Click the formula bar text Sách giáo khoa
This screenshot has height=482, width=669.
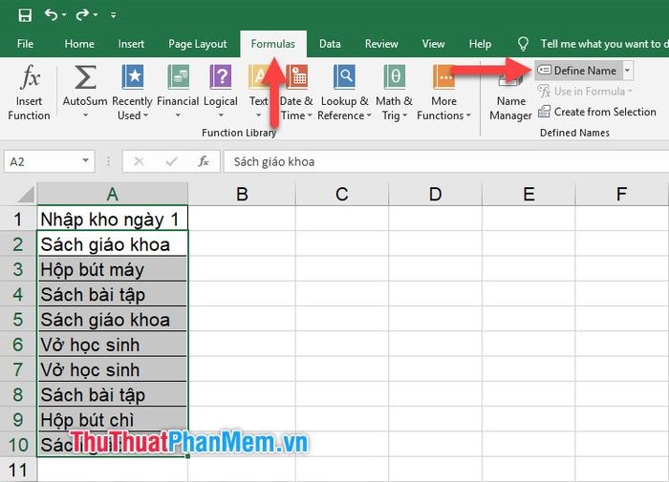274,162
